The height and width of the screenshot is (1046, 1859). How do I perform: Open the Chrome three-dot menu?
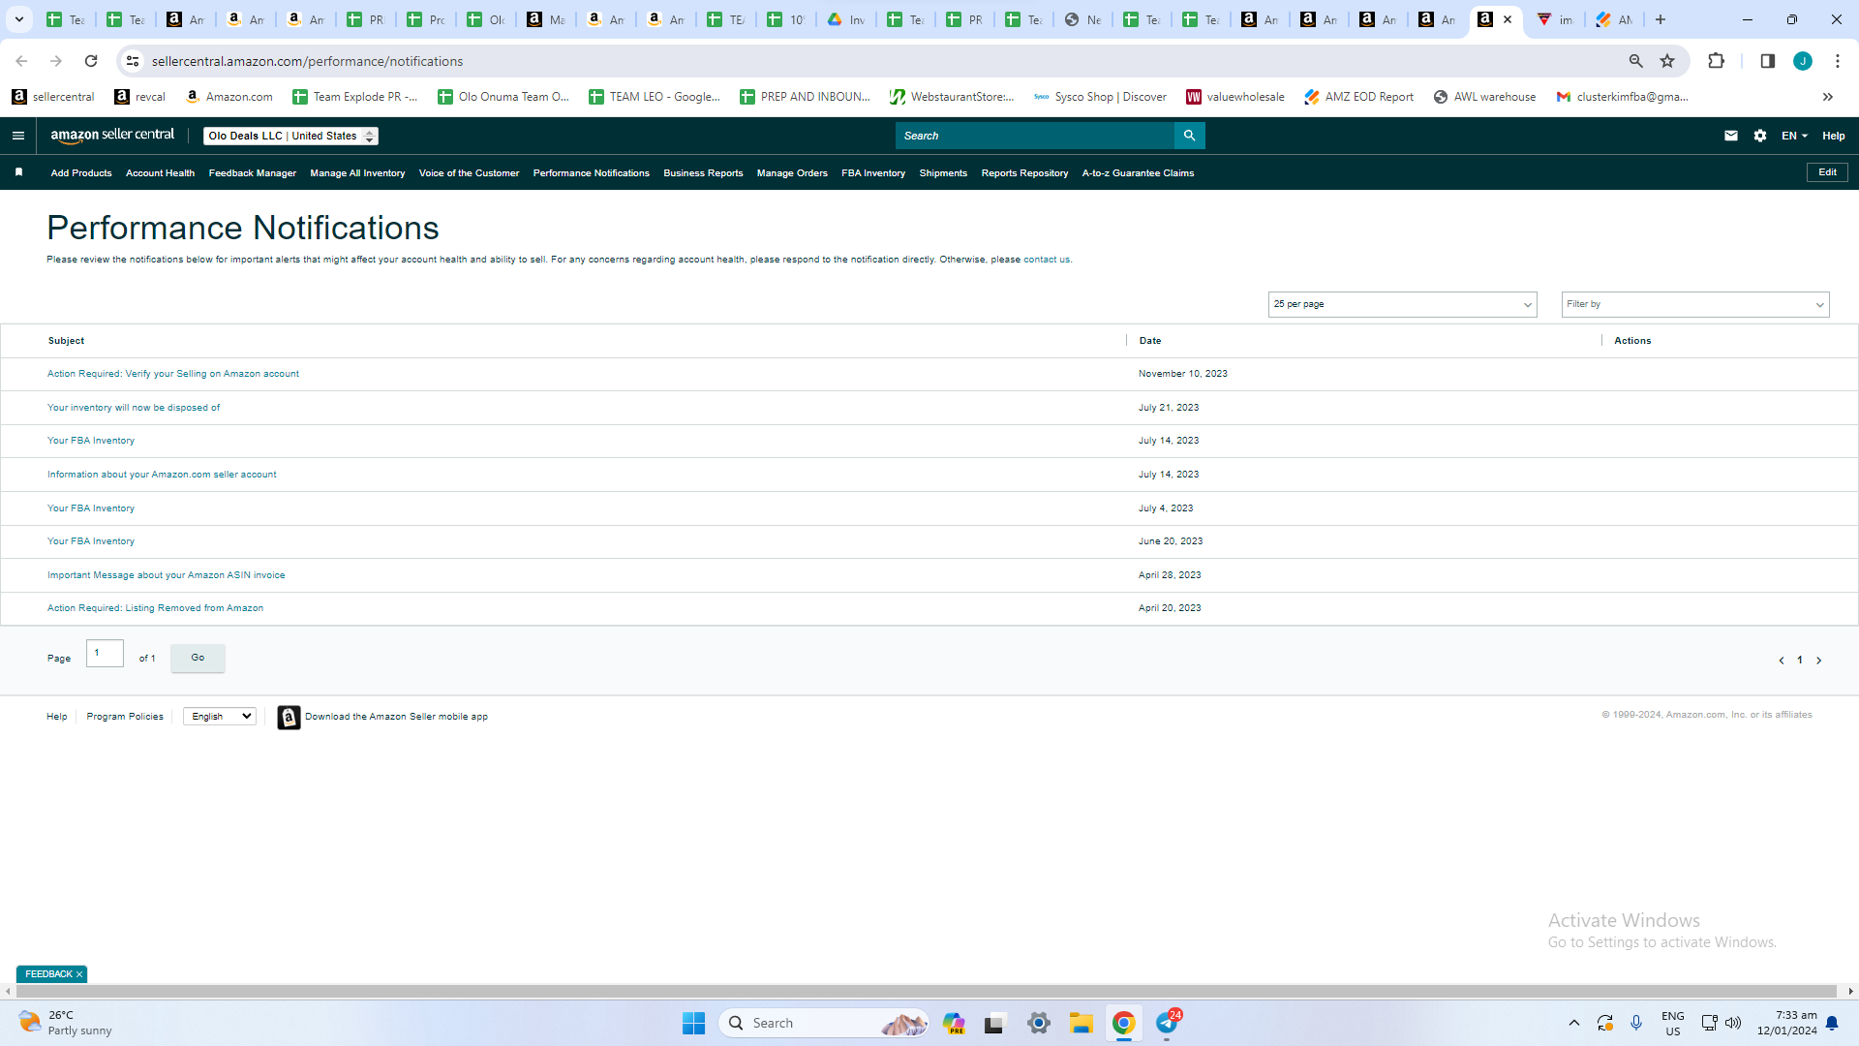coord(1838,61)
